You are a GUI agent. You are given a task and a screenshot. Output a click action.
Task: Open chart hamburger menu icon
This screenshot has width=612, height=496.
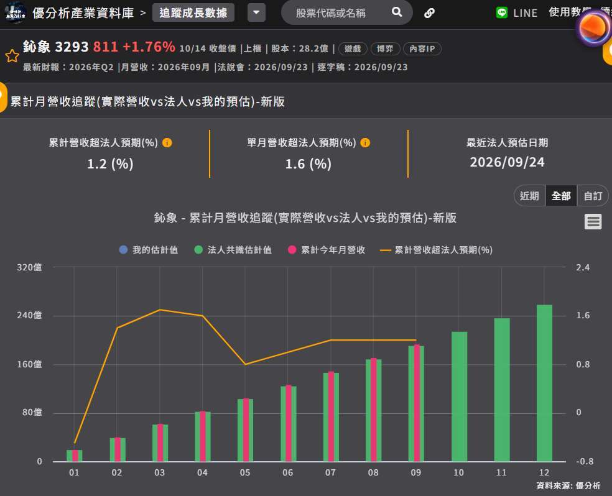[593, 221]
